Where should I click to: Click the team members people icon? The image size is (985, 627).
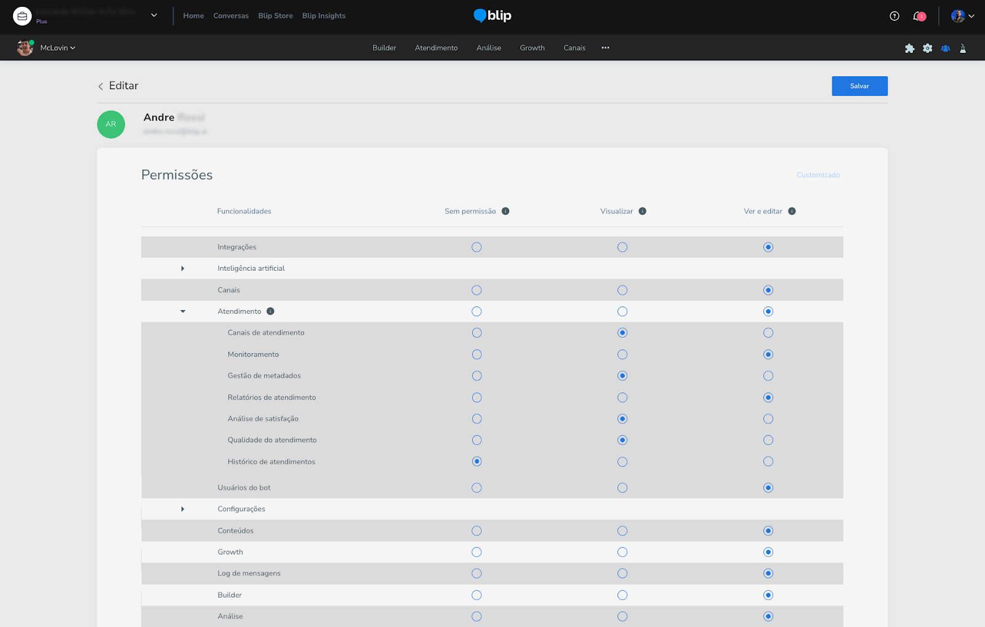[945, 48]
